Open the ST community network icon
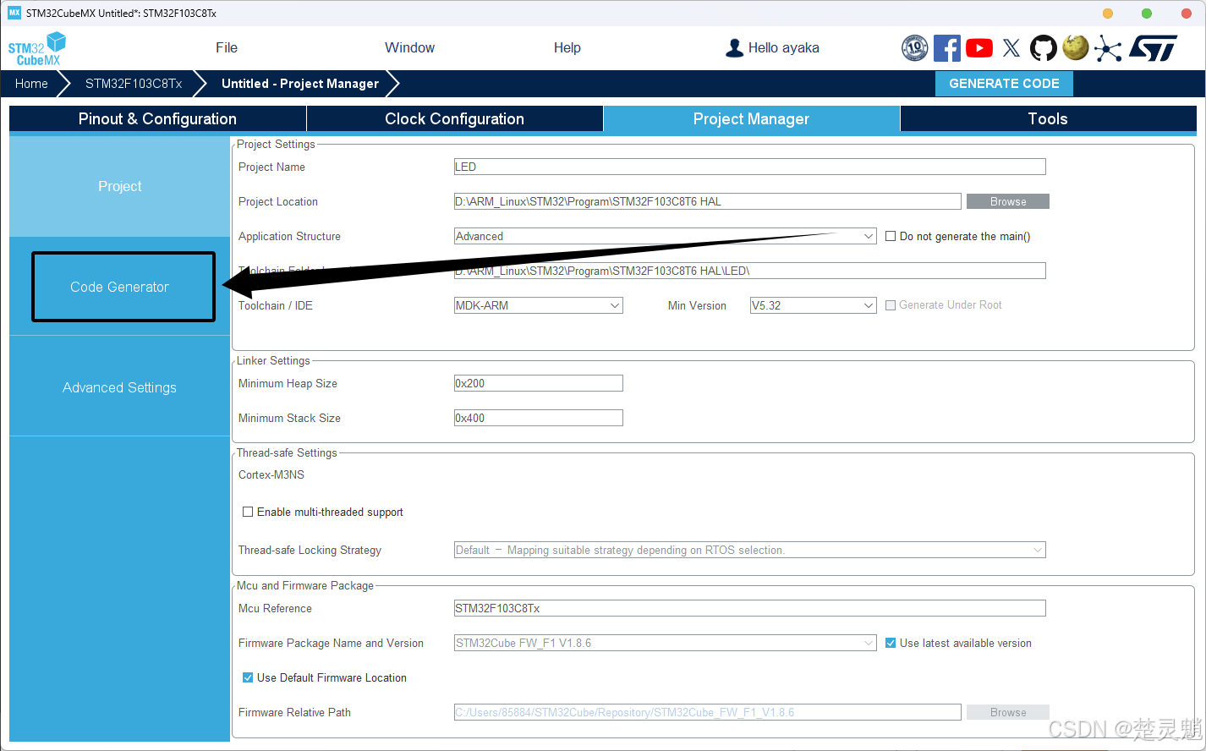Image resolution: width=1206 pixels, height=751 pixels. pos(1108,48)
